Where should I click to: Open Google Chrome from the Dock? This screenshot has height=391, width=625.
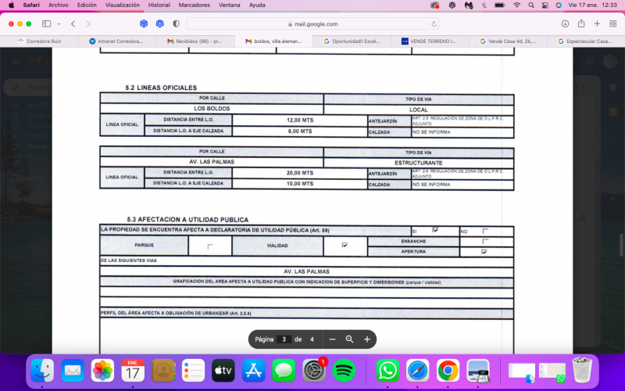point(448,371)
